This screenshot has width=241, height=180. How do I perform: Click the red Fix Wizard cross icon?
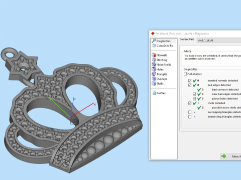[153, 33]
